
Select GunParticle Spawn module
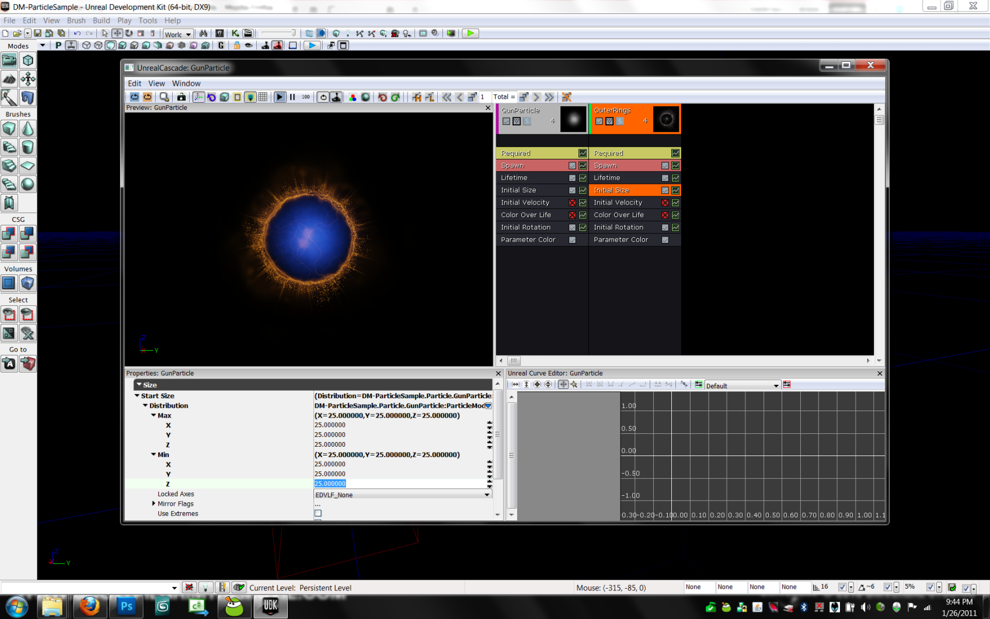tap(542, 166)
